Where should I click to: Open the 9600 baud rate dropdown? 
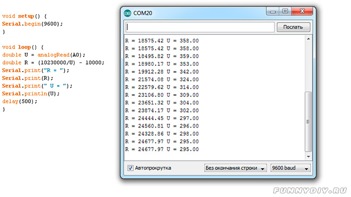click(291, 168)
